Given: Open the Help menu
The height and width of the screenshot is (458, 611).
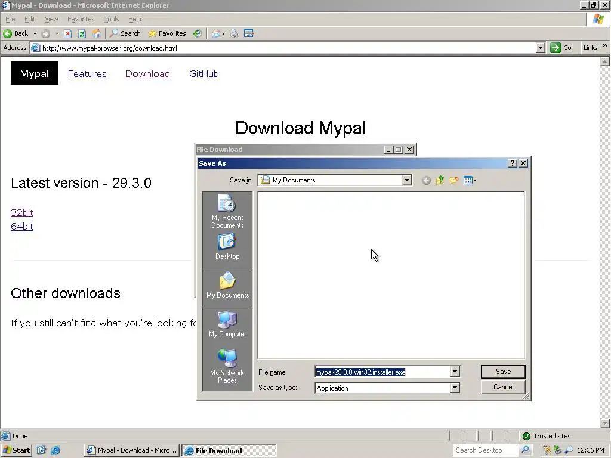Looking at the screenshot, I should tap(134, 19).
